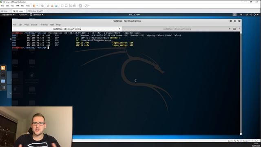Click VMware status bar message log icon
261x147 pixels.
tap(257, 141)
